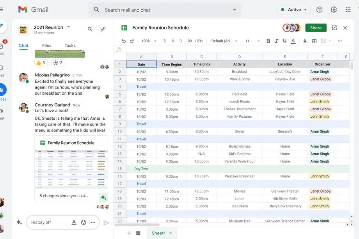Toggle bold formatting for selected cells
Image resolution: width=359 pixels, height=239 pixels.
[268, 41]
